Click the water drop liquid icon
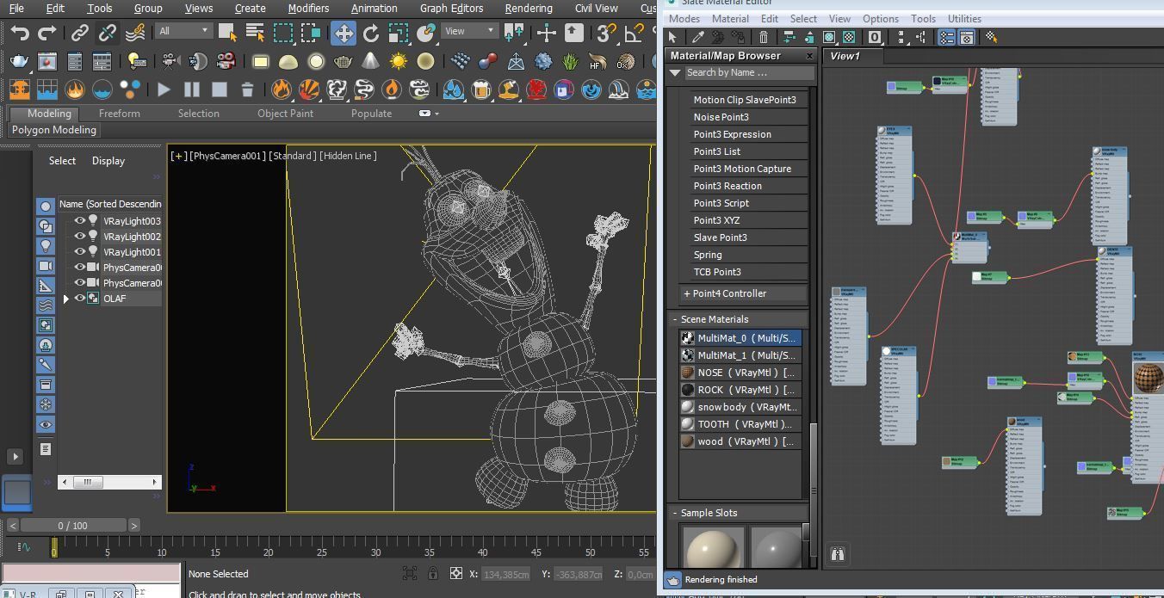Viewport: 1164px width, 598px height. coord(454,89)
